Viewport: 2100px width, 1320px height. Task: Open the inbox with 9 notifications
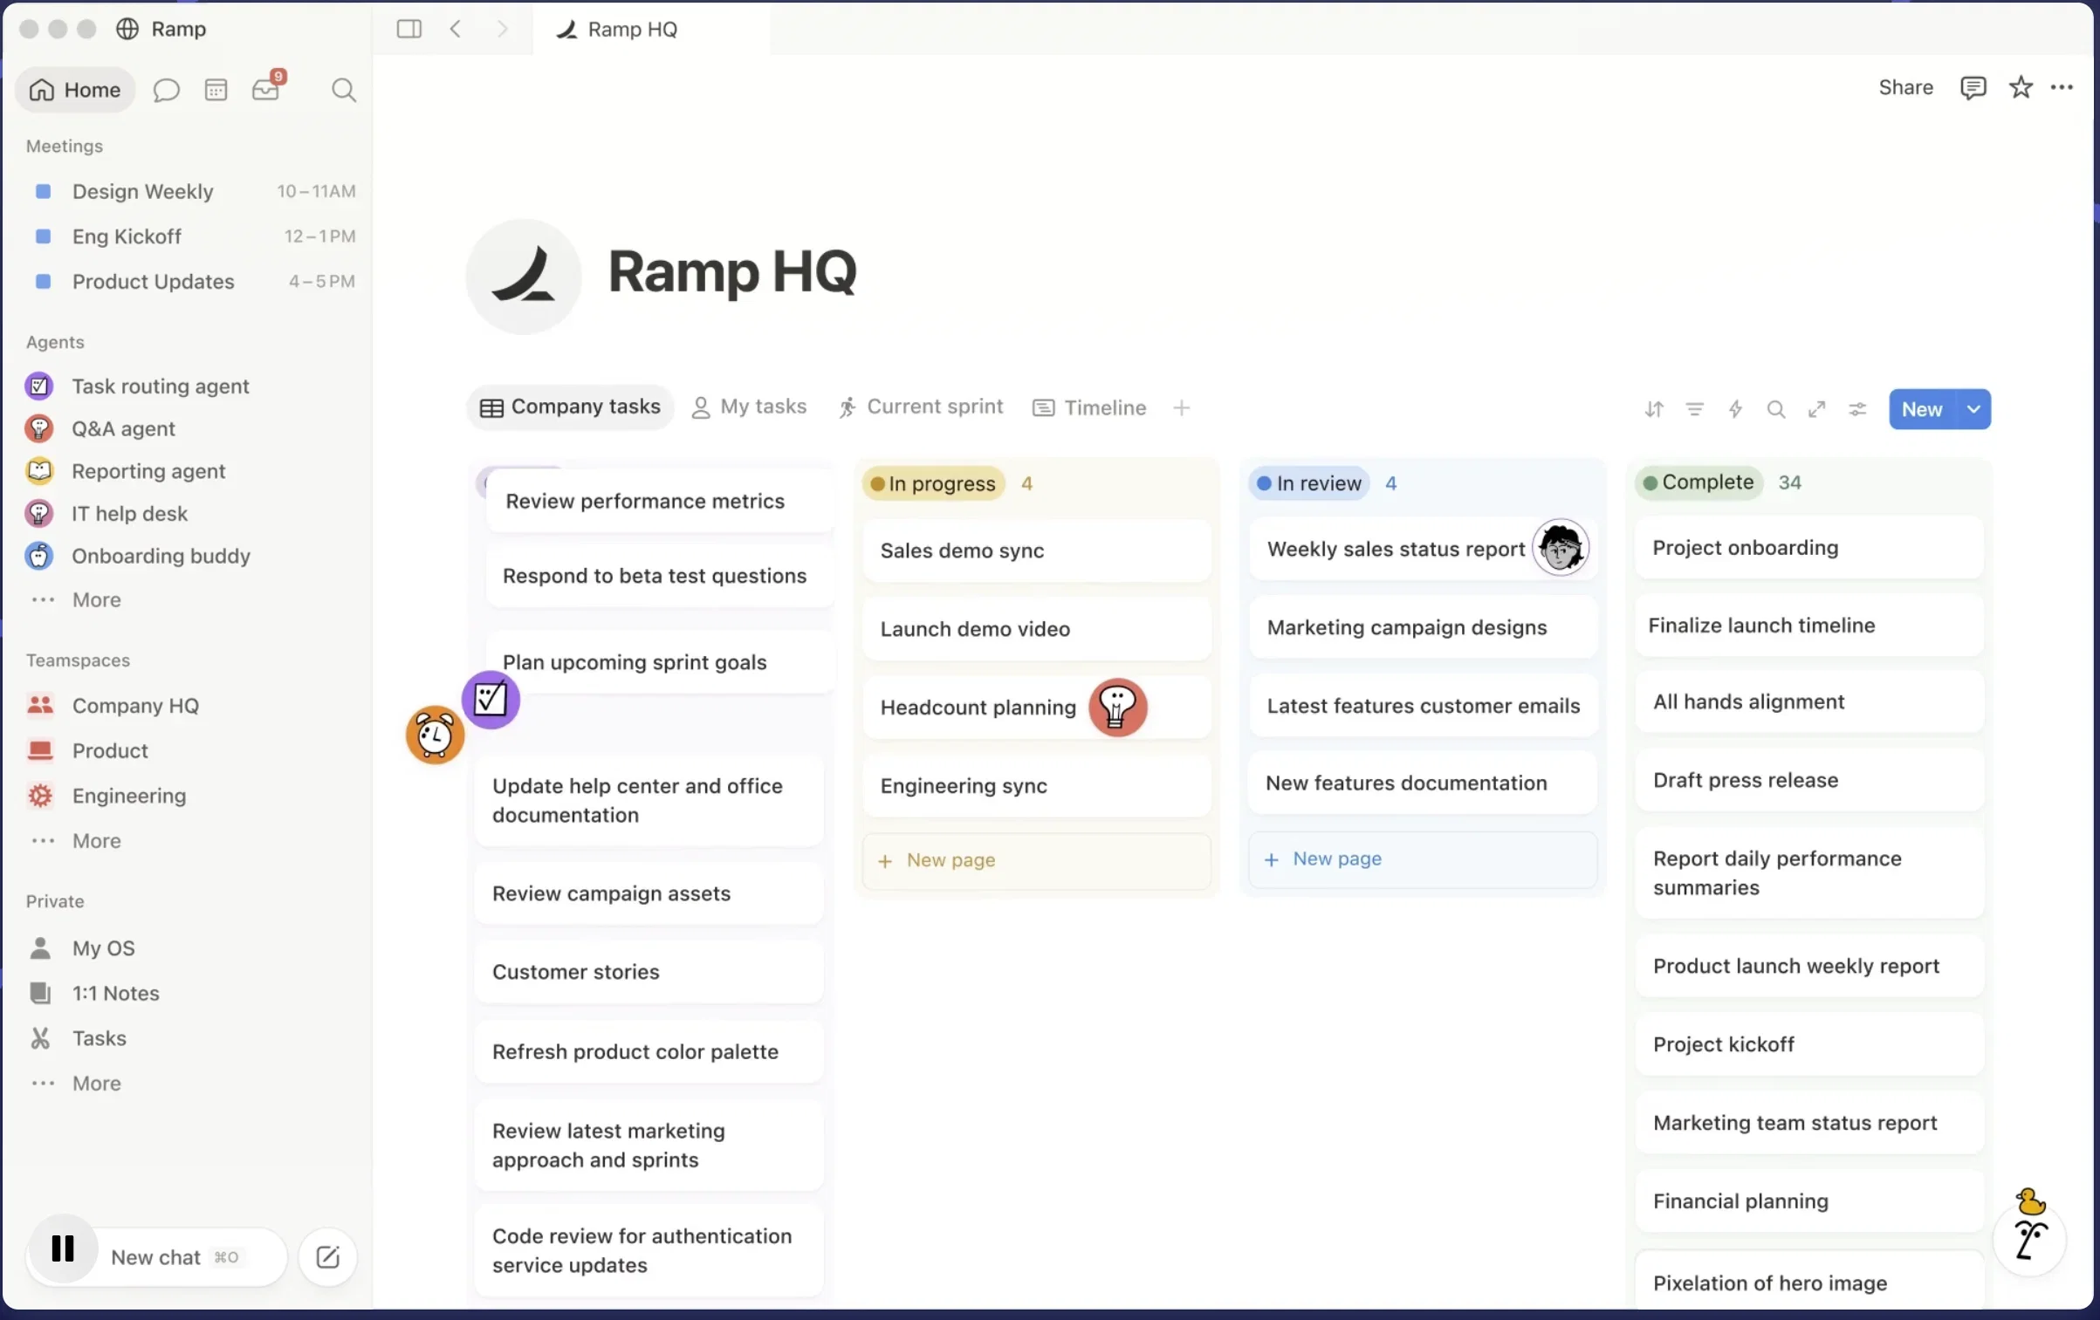(x=267, y=87)
